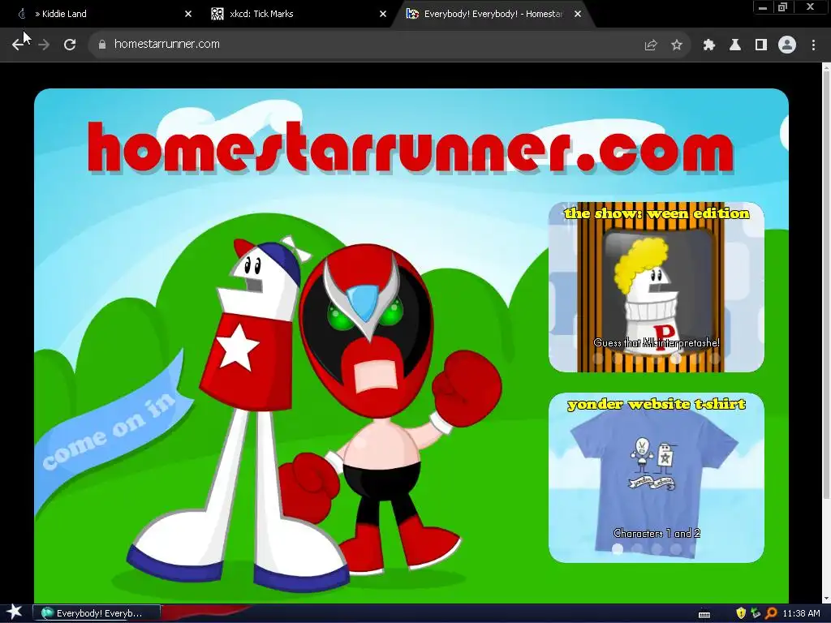Screen dimensions: 831x623
Task: Click the browser forward arrow
Action: coord(44,45)
